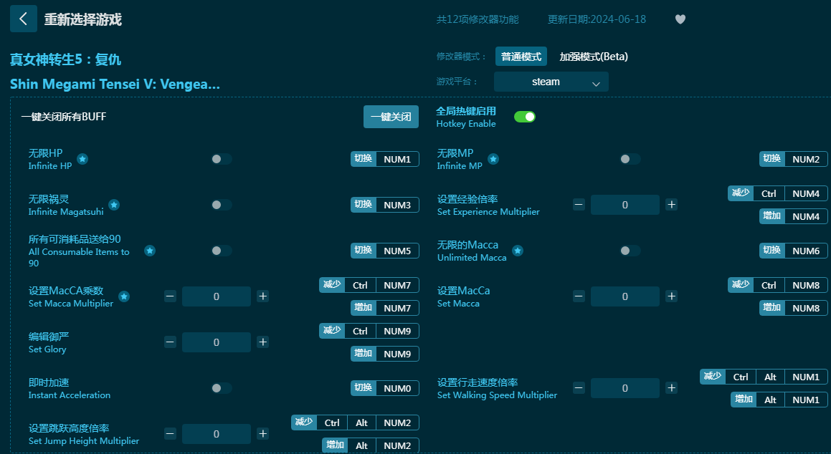The image size is (831, 454).
Task: Turn on Instant Acceleration switch
Action: tap(222, 388)
